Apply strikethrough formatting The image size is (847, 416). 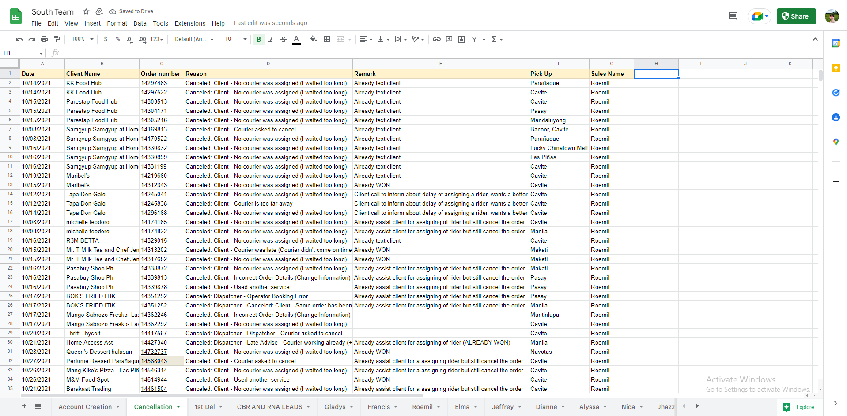click(284, 39)
